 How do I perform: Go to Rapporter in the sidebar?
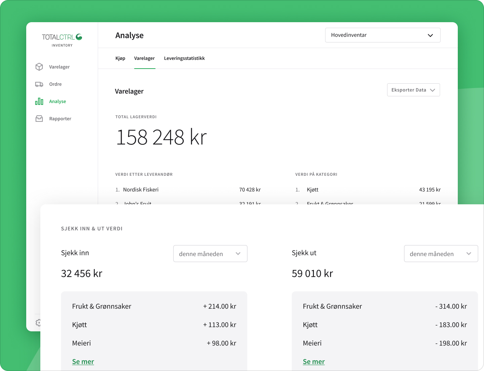click(x=60, y=119)
